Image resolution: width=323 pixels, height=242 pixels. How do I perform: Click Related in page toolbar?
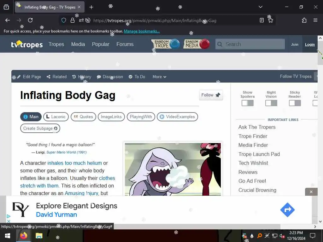(x=57, y=77)
